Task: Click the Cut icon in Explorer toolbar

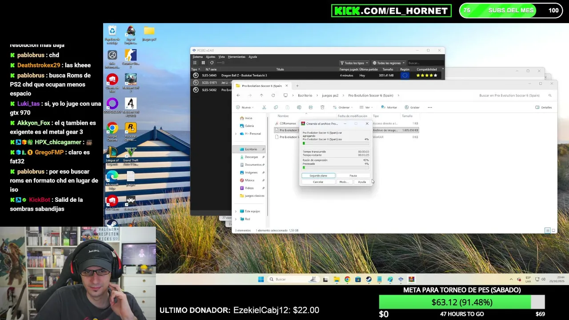Action: click(264, 107)
